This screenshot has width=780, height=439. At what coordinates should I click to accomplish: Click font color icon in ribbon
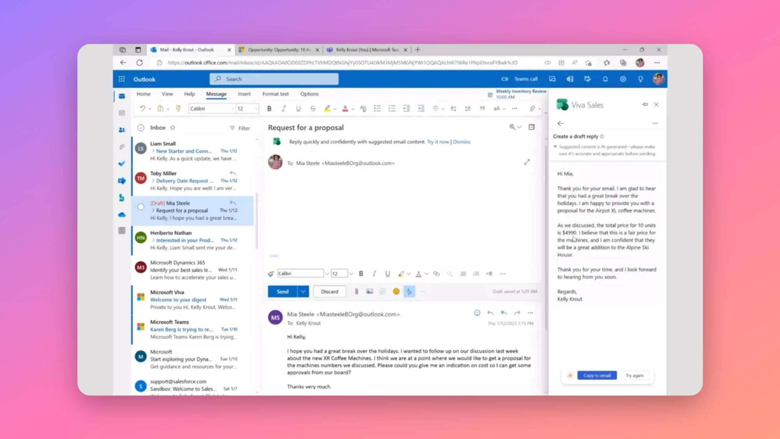(345, 109)
